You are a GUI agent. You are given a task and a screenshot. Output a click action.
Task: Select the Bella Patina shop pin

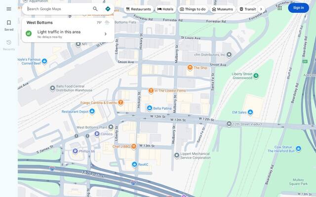149,108
